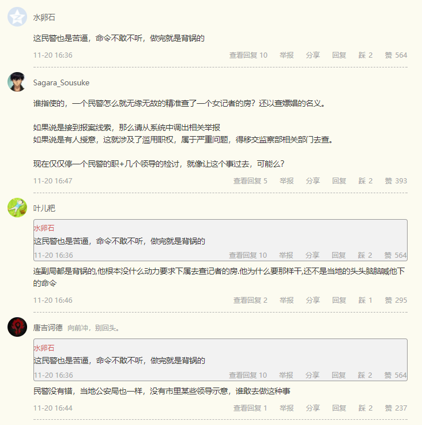Share 叶儿耙's comment using 分享
422x425 pixels.
point(313,300)
